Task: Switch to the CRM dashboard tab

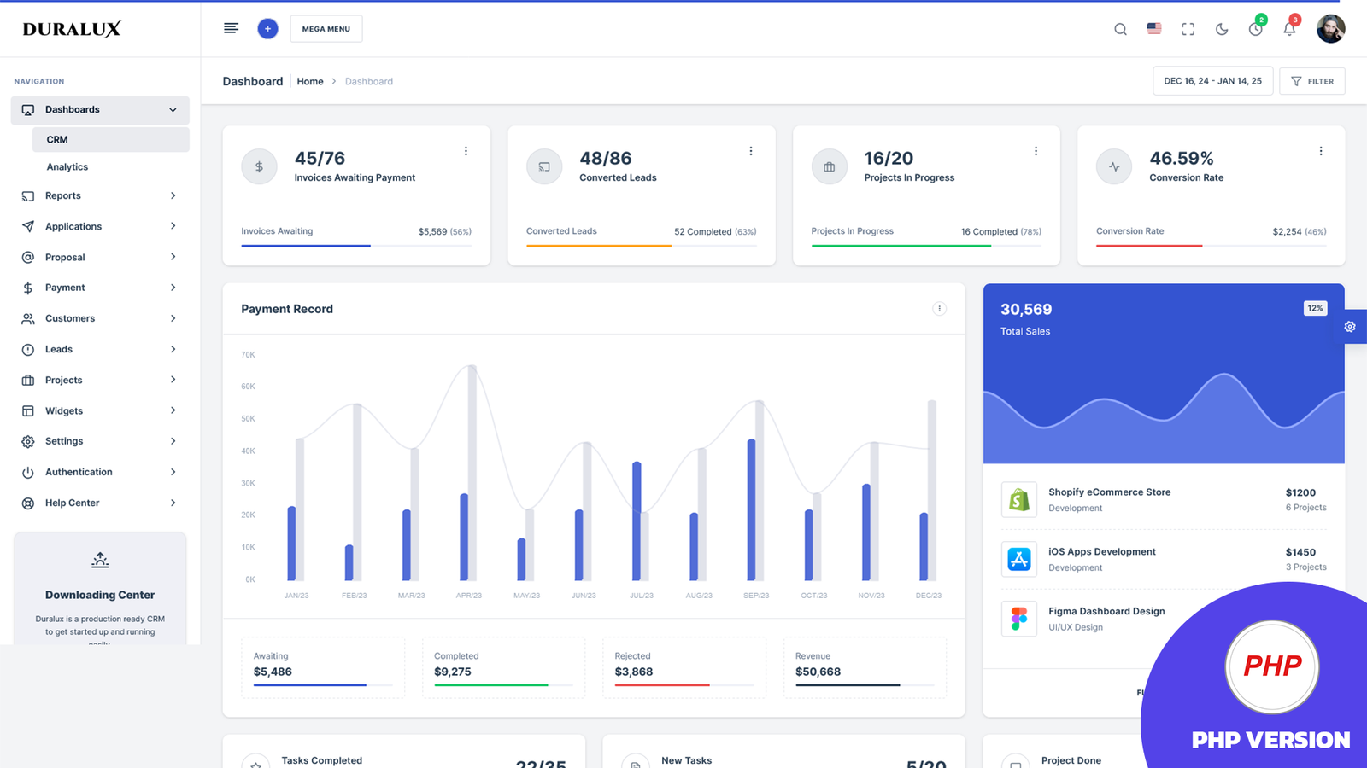Action: point(56,139)
